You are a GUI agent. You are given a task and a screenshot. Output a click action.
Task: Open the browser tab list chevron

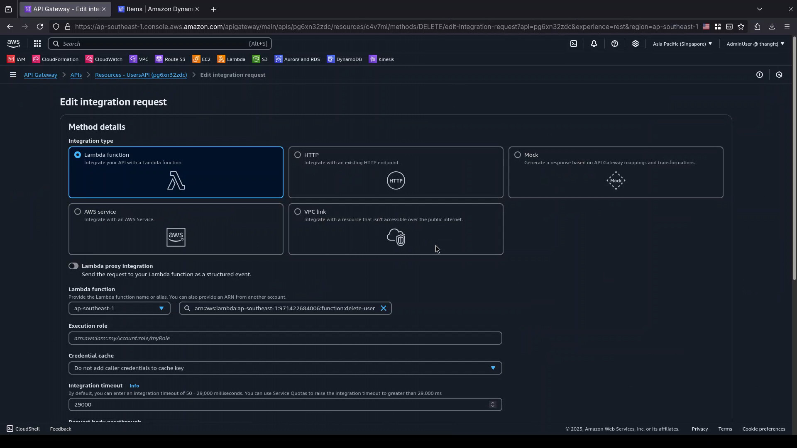click(760, 9)
